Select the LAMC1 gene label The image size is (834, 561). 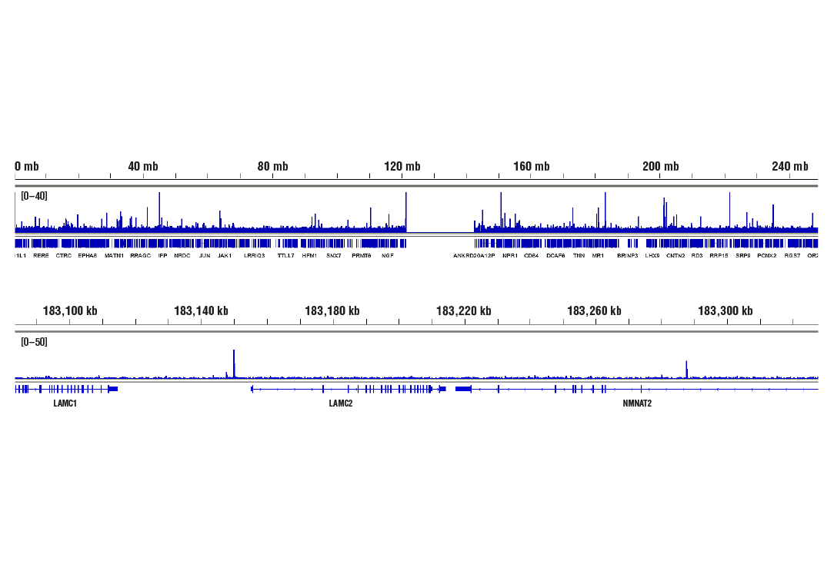tap(65, 403)
